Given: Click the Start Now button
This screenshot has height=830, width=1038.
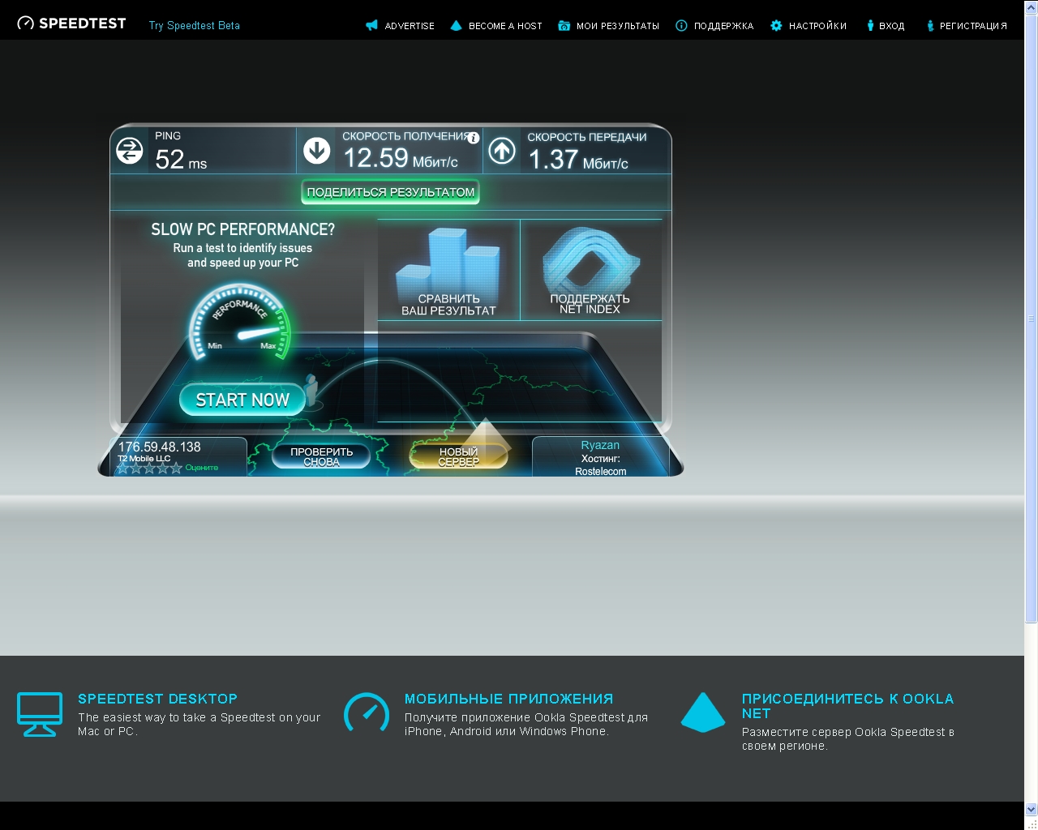Looking at the screenshot, I should (242, 400).
